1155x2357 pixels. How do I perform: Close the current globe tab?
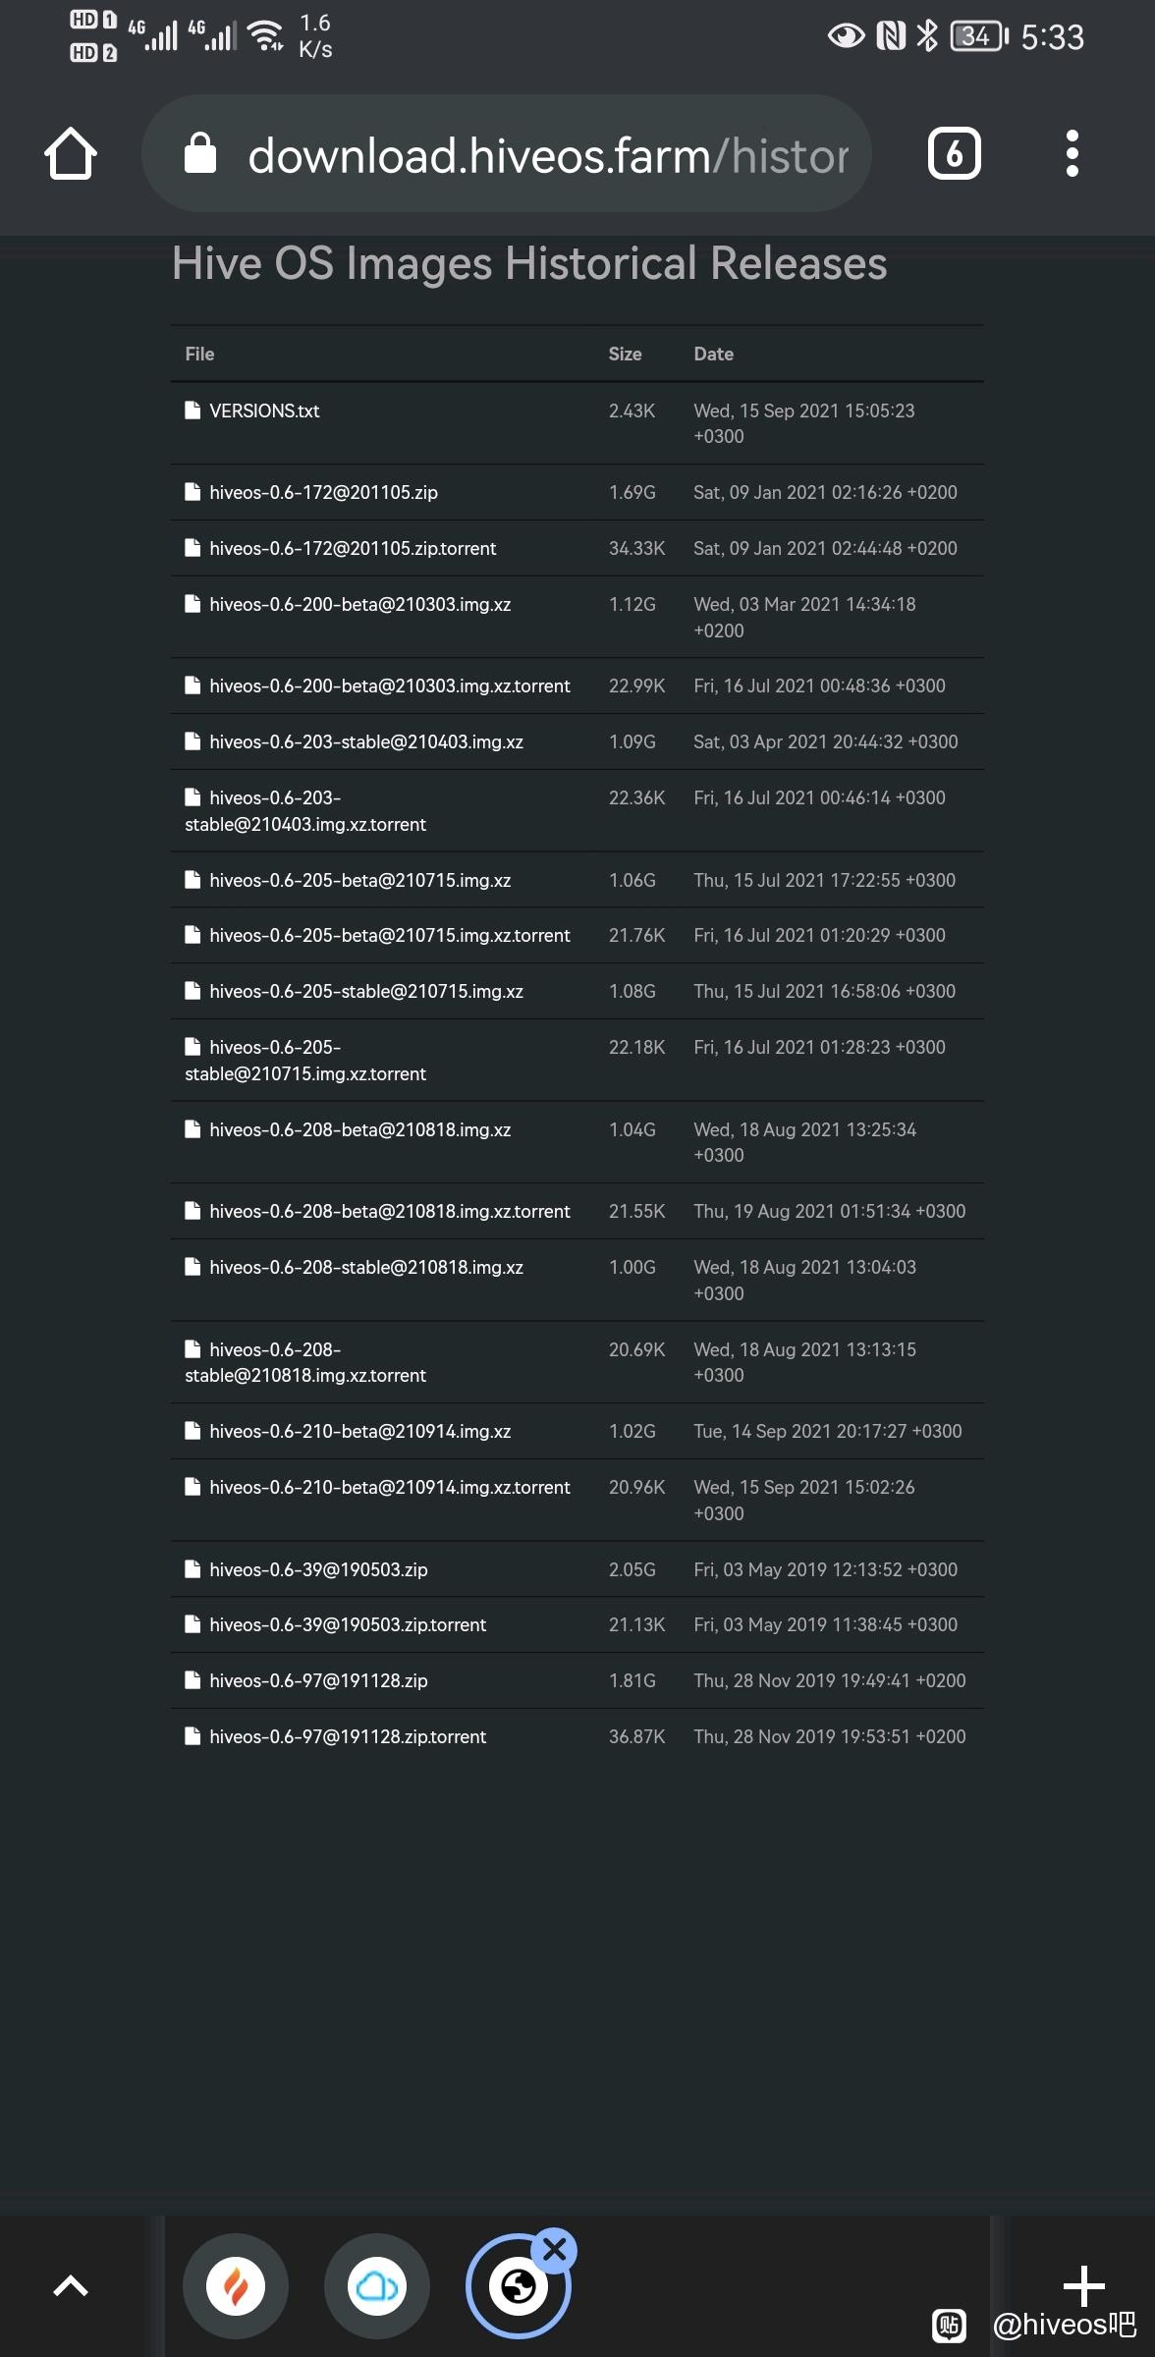[x=555, y=2249]
